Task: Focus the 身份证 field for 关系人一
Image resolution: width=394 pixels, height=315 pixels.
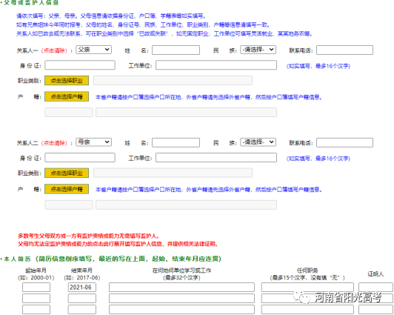Action: coord(80,65)
